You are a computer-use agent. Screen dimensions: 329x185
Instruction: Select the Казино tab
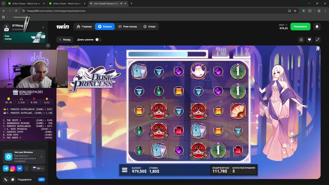(105, 26)
